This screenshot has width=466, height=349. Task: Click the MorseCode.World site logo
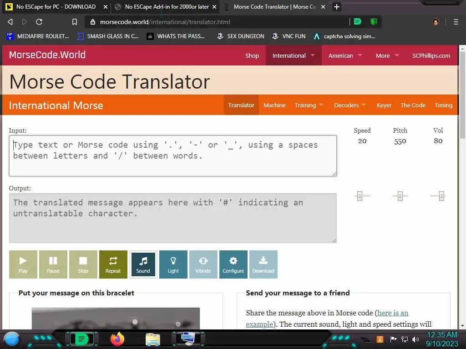(x=47, y=55)
